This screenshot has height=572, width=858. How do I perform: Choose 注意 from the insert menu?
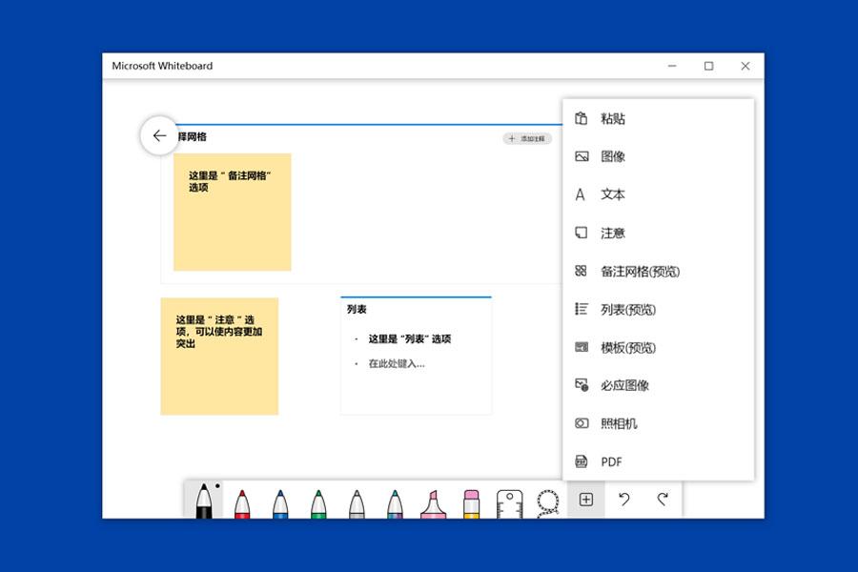(658, 234)
